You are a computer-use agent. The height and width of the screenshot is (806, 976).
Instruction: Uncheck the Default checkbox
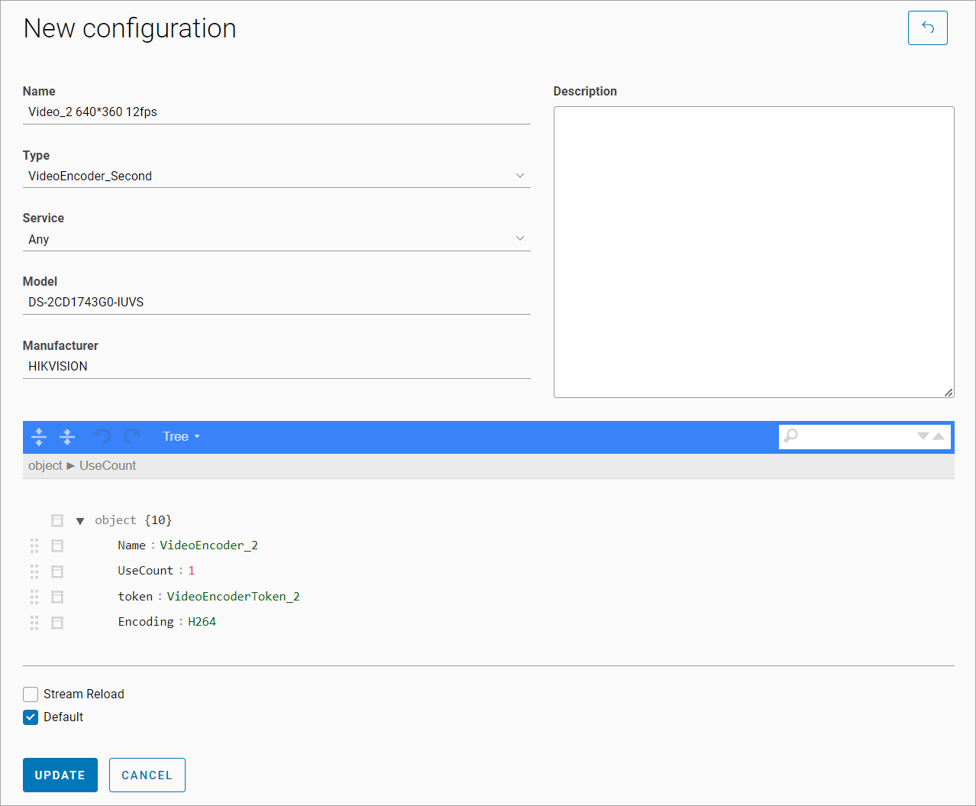[31, 717]
